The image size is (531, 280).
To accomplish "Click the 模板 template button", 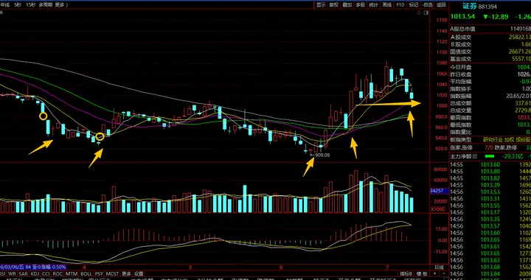I will (x=421, y=273).
